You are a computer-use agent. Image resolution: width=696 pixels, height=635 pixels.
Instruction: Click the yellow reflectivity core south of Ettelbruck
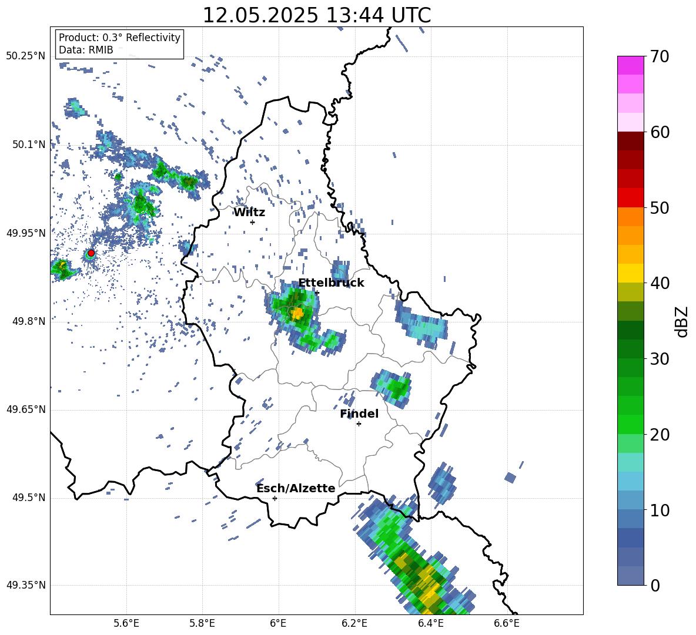point(298,314)
